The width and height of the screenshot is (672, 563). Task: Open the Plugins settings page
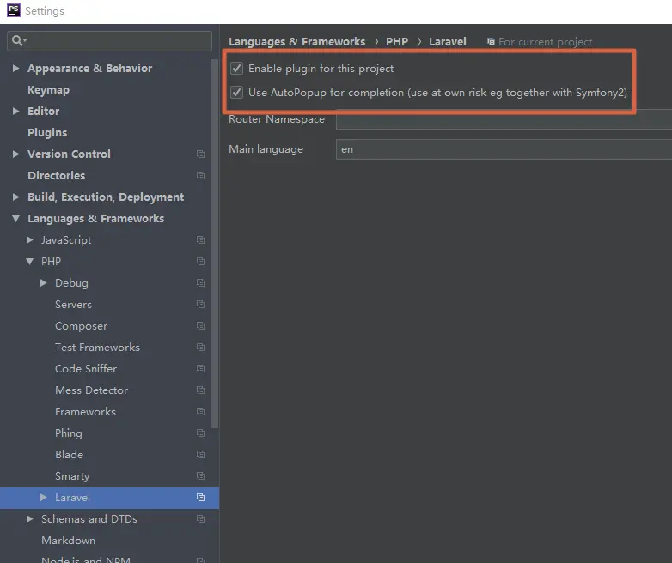point(47,133)
